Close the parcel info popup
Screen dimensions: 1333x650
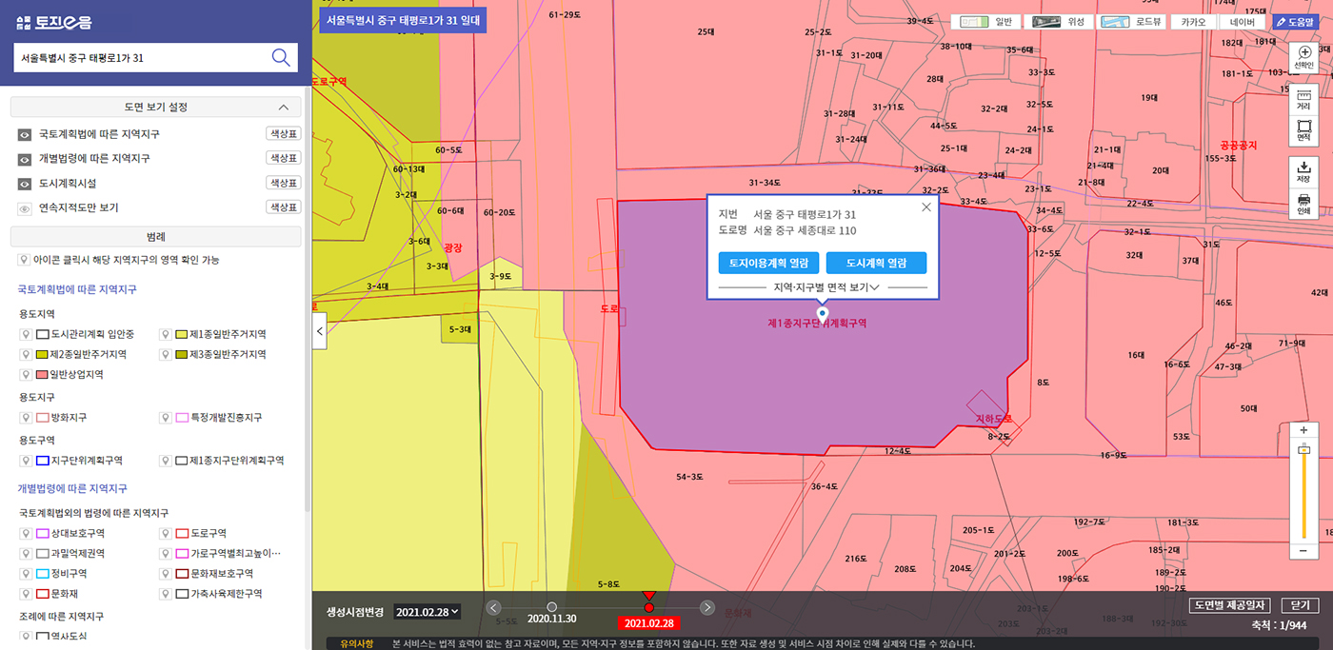(925, 207)
